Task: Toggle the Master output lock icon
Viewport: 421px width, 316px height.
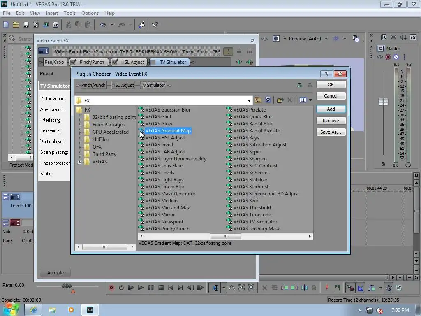Action: pyautogui.click(x=383, y=164)
